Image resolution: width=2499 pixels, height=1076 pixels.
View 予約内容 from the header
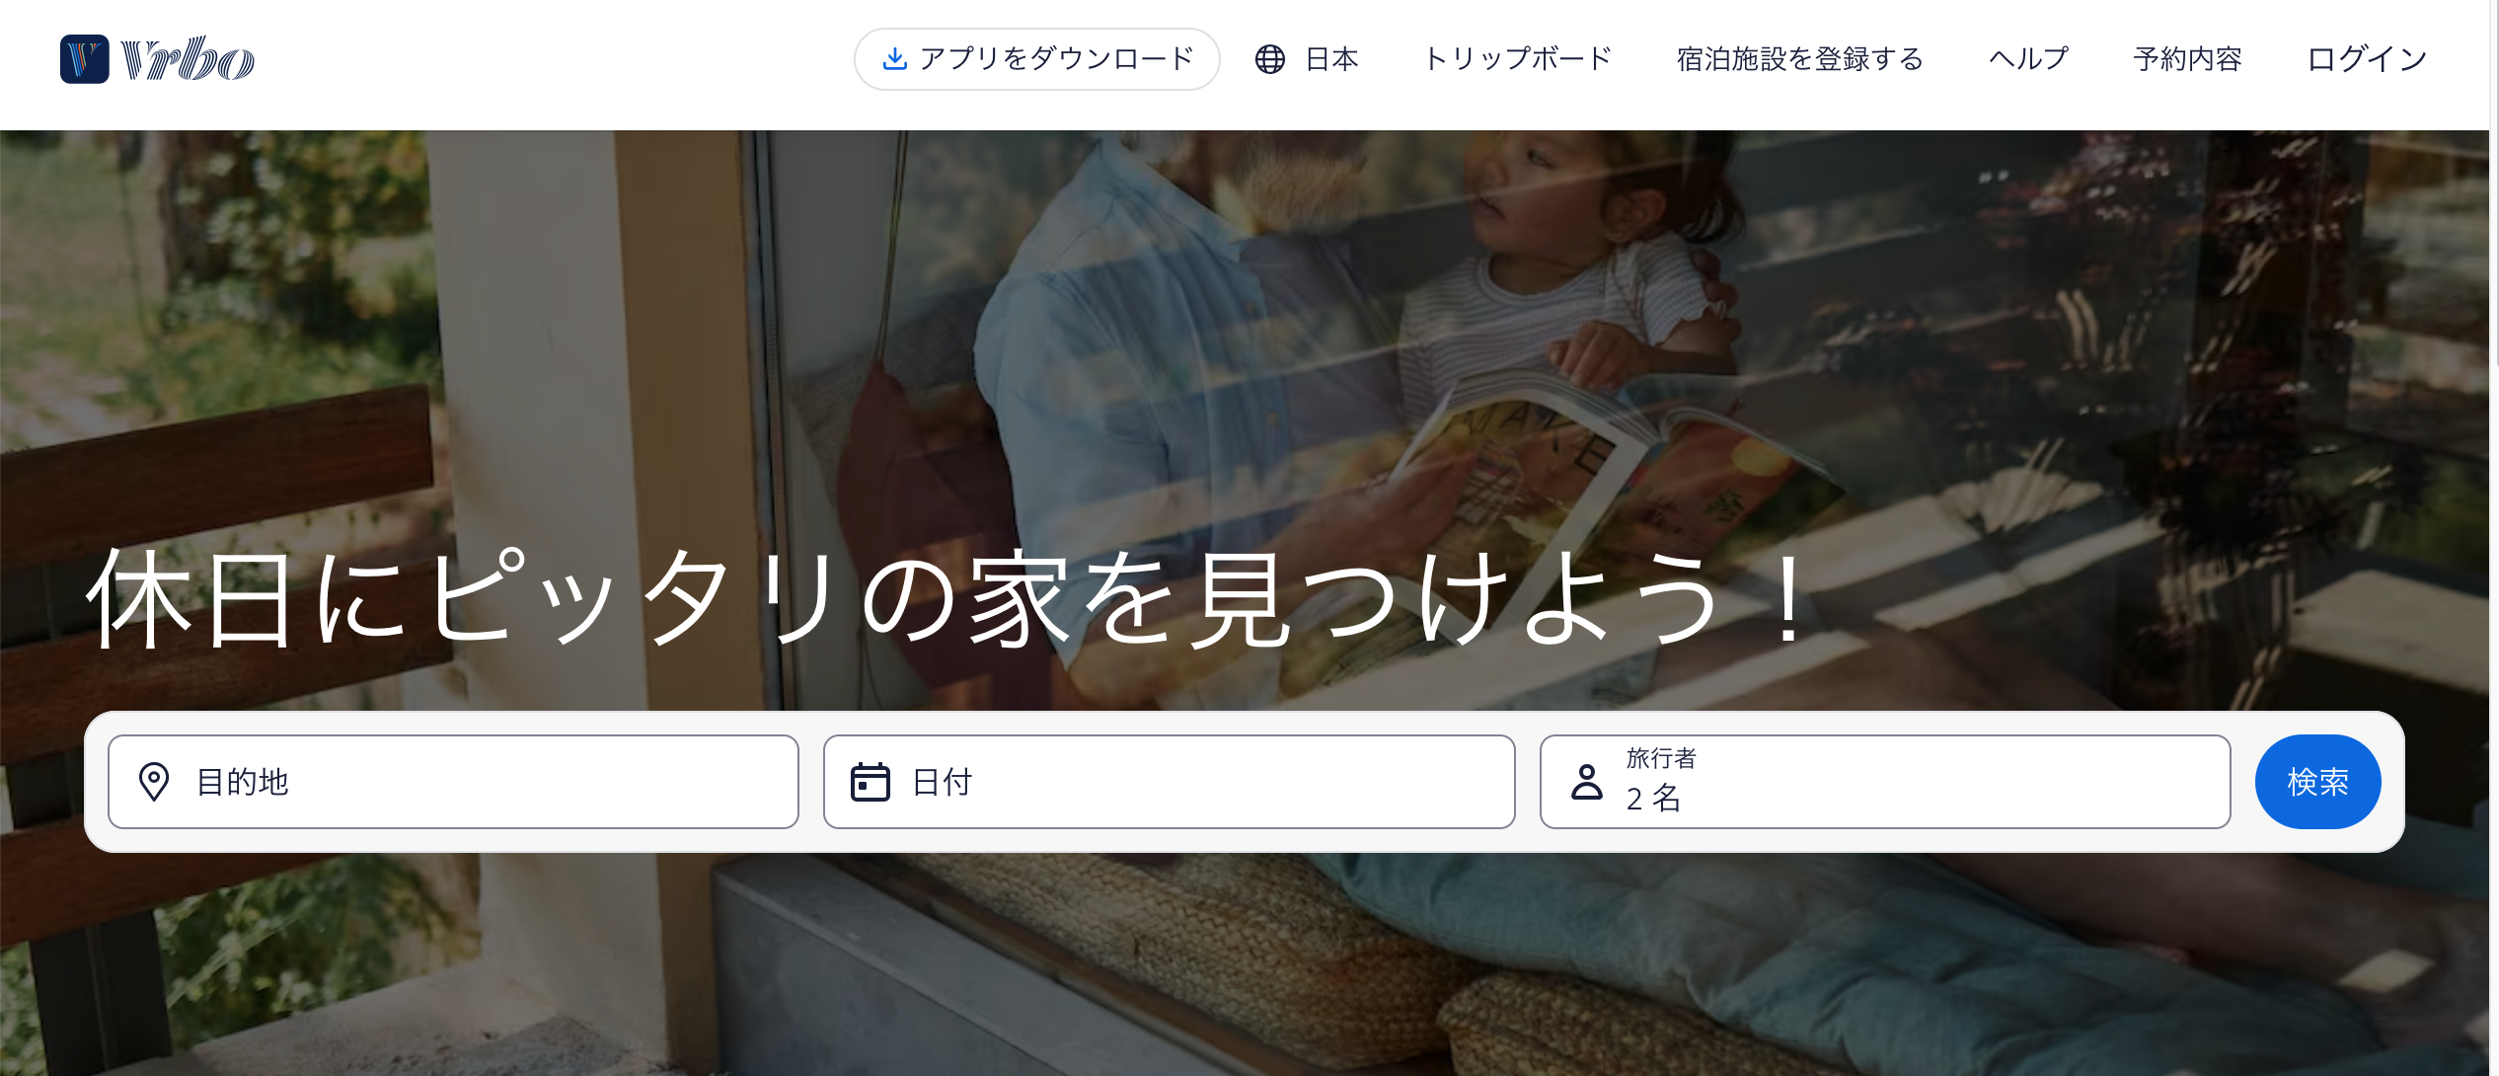2187,59
